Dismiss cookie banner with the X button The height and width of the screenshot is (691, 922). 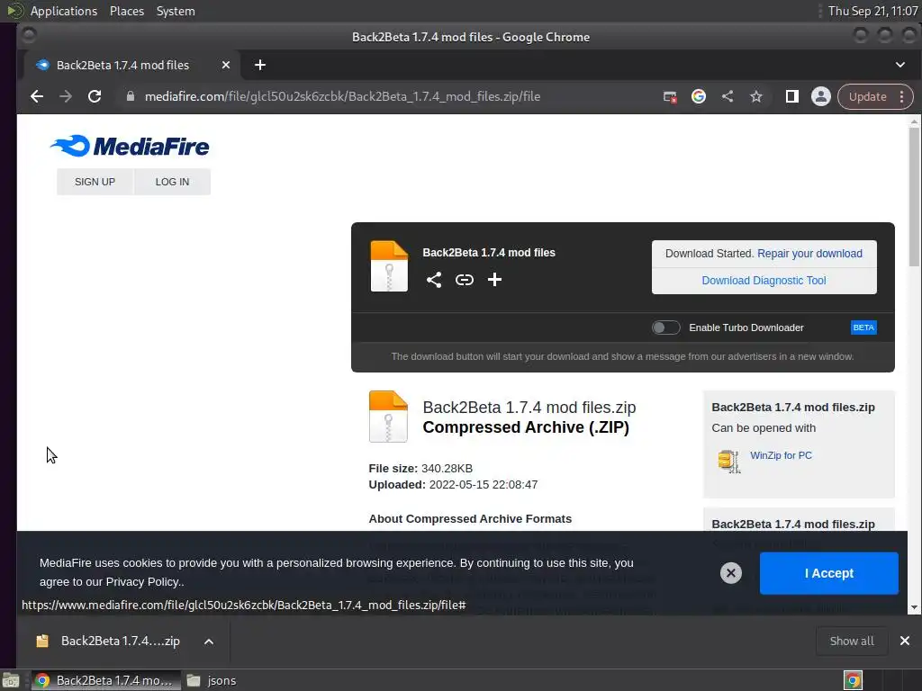(731, 573)
